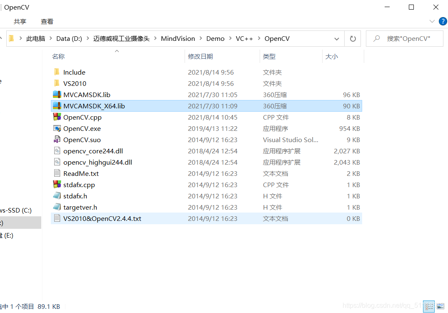Click inside the 搜索"OpenCV" search box
Image resolution: width=448 pixels, height=313 pixels.
(404, 38)
